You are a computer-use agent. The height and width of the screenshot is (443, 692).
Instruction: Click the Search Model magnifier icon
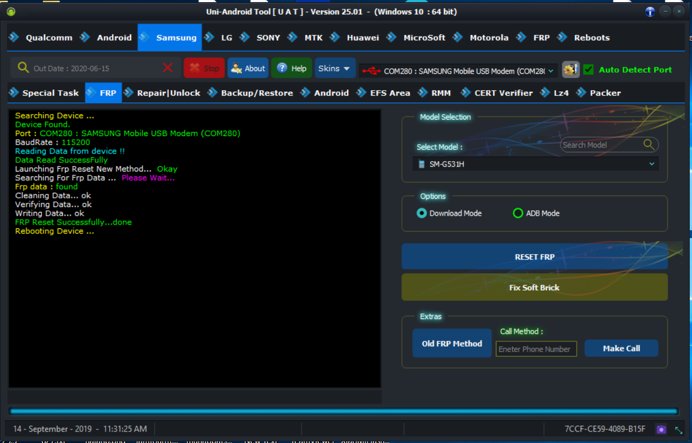(x=649, y=145)
